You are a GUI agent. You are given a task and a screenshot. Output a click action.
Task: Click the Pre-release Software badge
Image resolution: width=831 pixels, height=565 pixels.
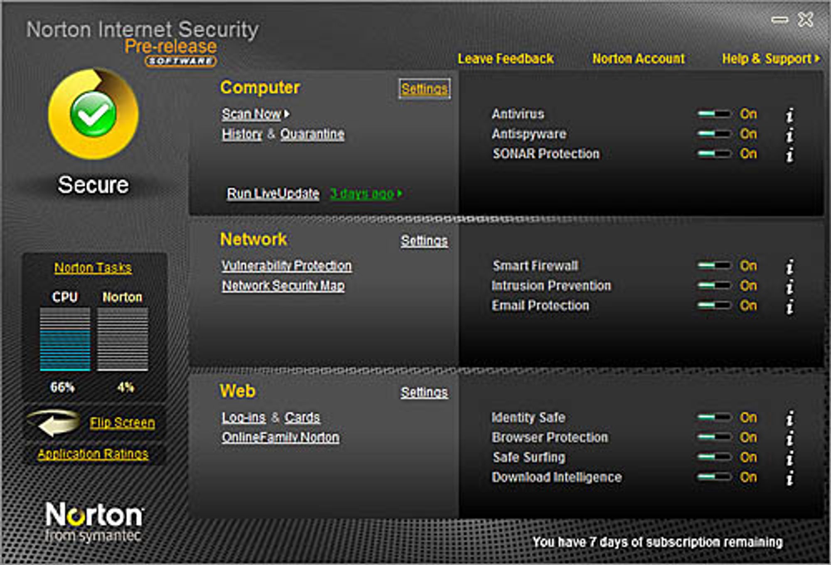pos(171,52)
